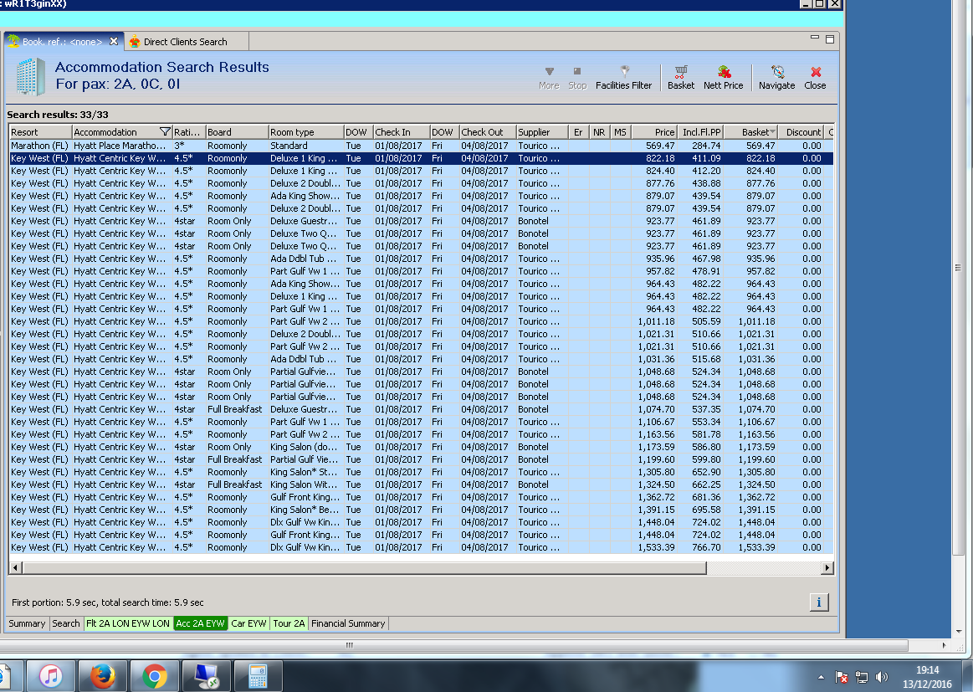Click the Navigate toolbar icon
The image size is (973, 692).
(x=776, y=77)
